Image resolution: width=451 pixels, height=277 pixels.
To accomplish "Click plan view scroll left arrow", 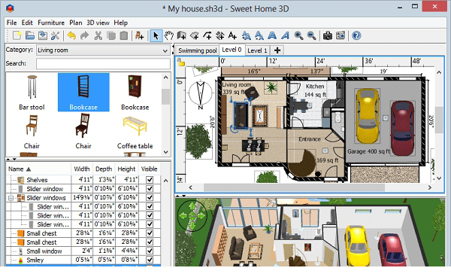I will 191,187.
